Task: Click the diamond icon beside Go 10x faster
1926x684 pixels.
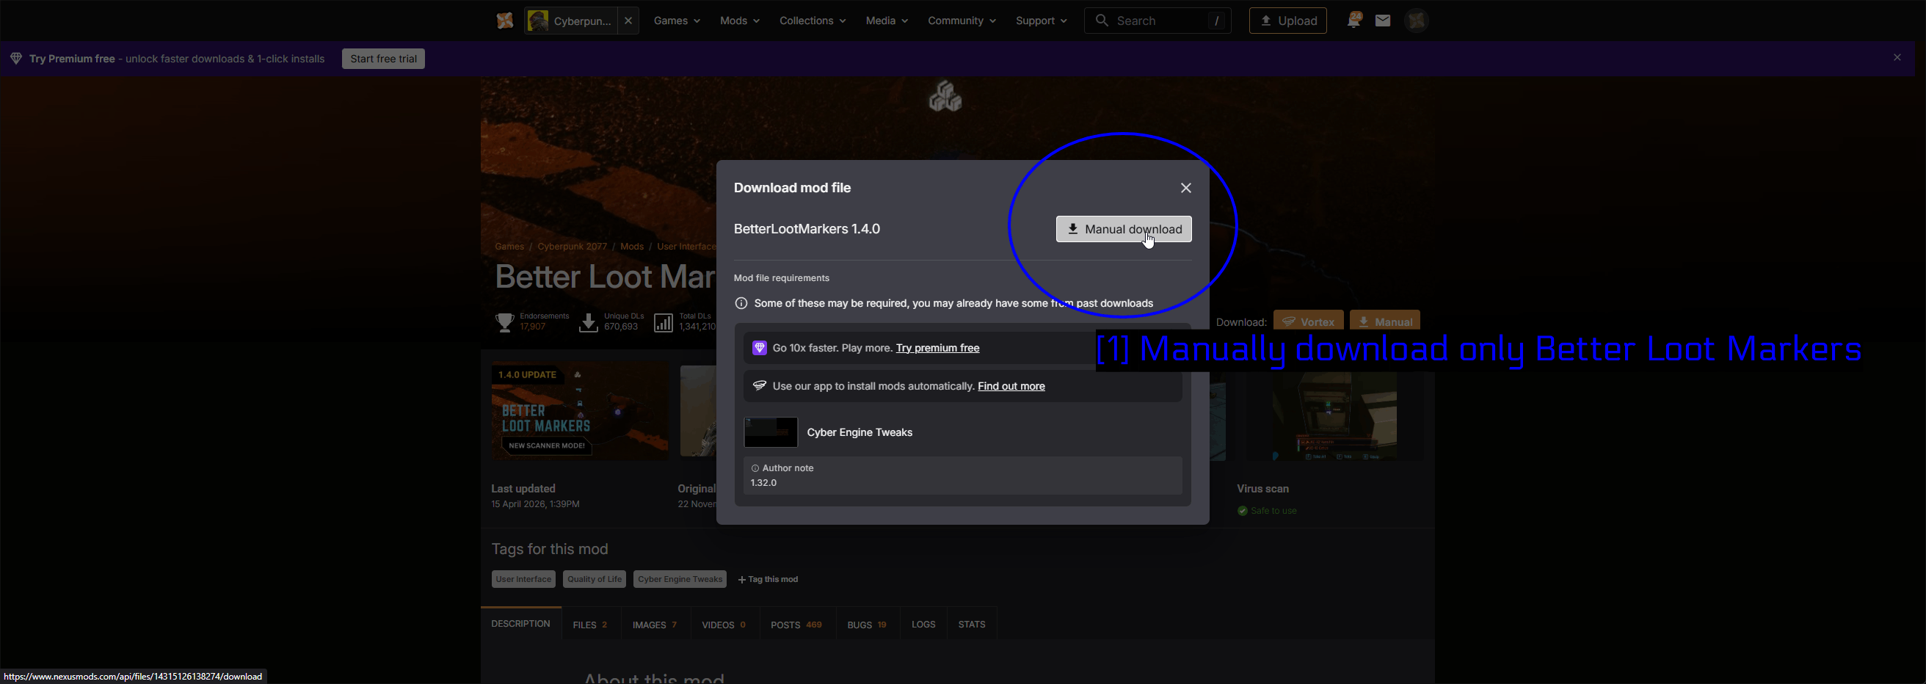Action: (x=759, y=348)
